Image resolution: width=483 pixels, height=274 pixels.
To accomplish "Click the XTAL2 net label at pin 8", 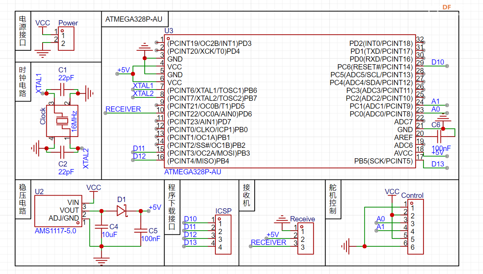I will 144,94.
